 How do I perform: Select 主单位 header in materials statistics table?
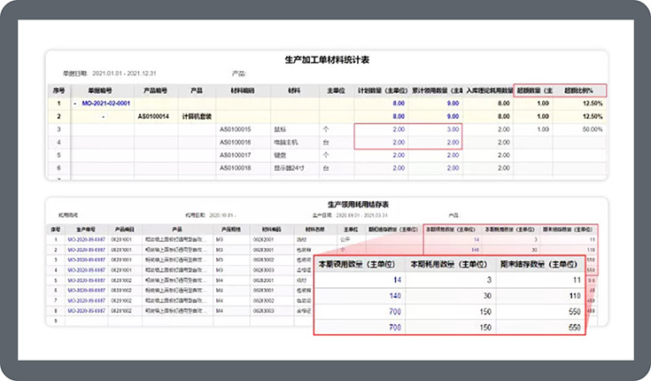pos(336,90)
